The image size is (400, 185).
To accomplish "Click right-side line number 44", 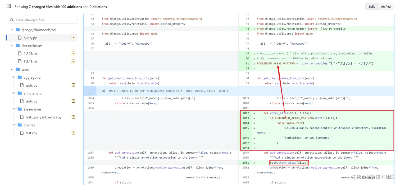I will 247,29.
